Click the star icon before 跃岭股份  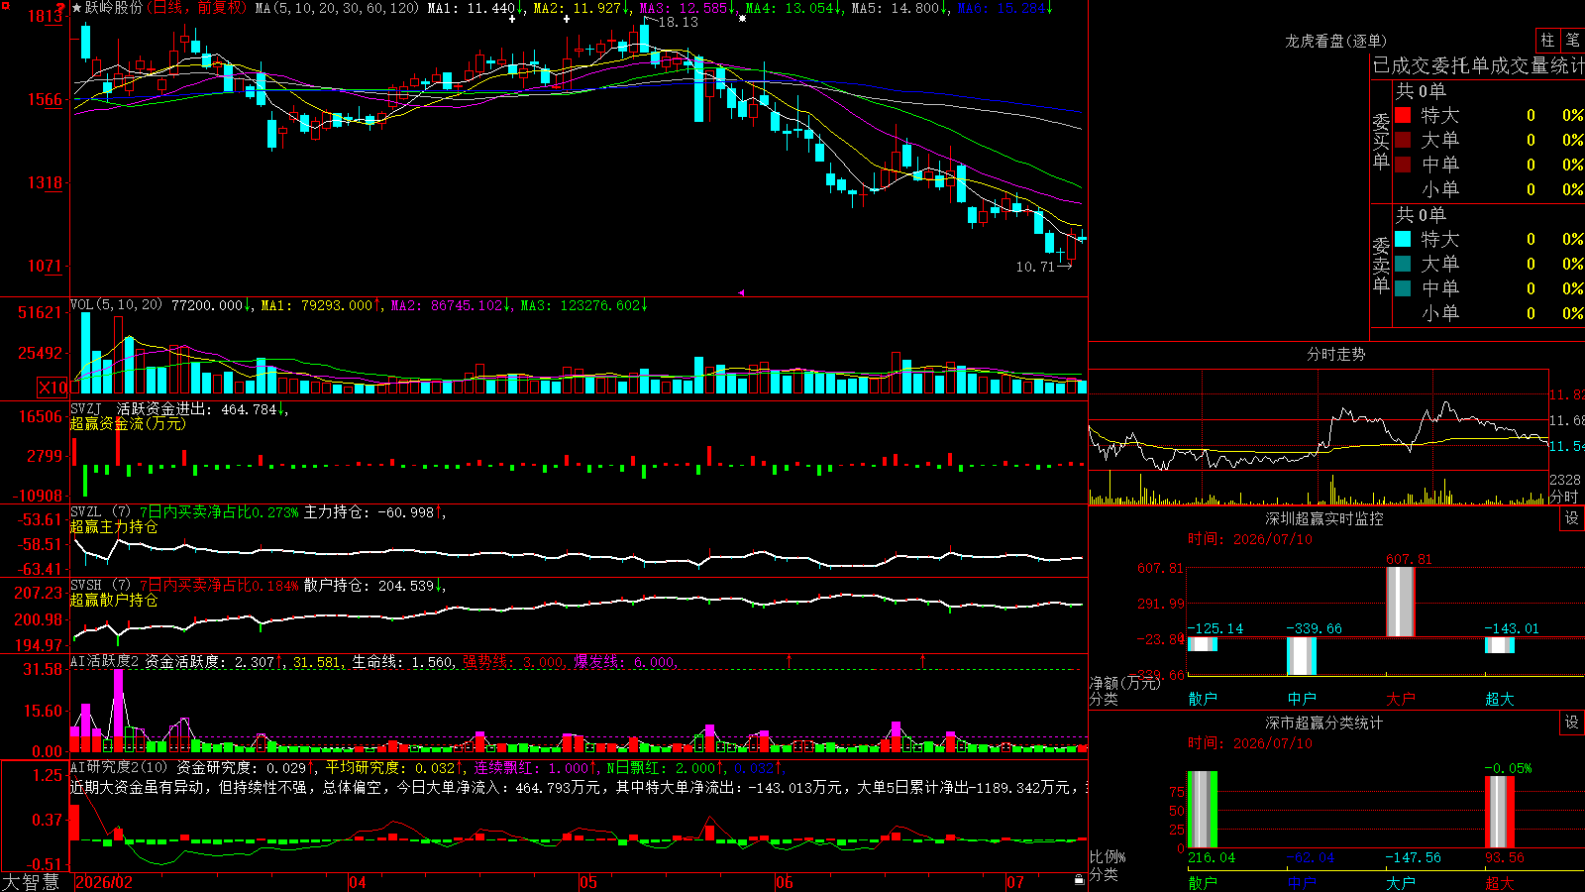coord(77,8)
